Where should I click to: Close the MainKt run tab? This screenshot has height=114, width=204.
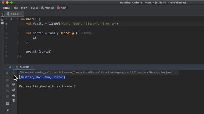click(32, 67)
